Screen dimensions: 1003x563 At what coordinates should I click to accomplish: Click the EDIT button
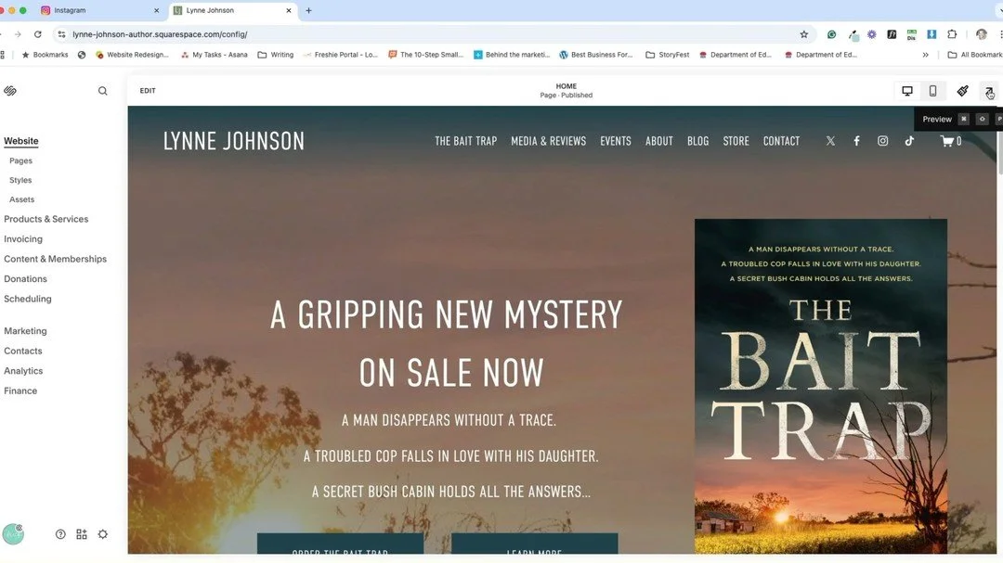148,91
